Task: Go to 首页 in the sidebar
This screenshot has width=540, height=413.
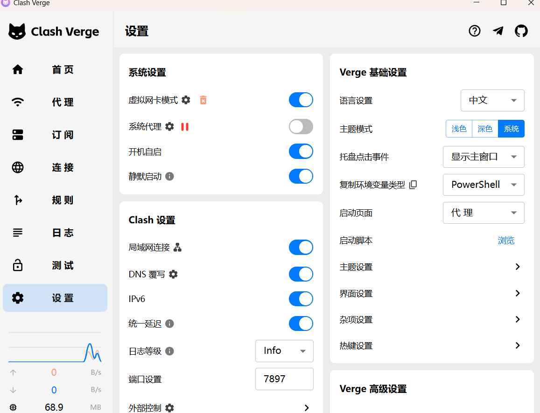Action: (x=55, y=69)
